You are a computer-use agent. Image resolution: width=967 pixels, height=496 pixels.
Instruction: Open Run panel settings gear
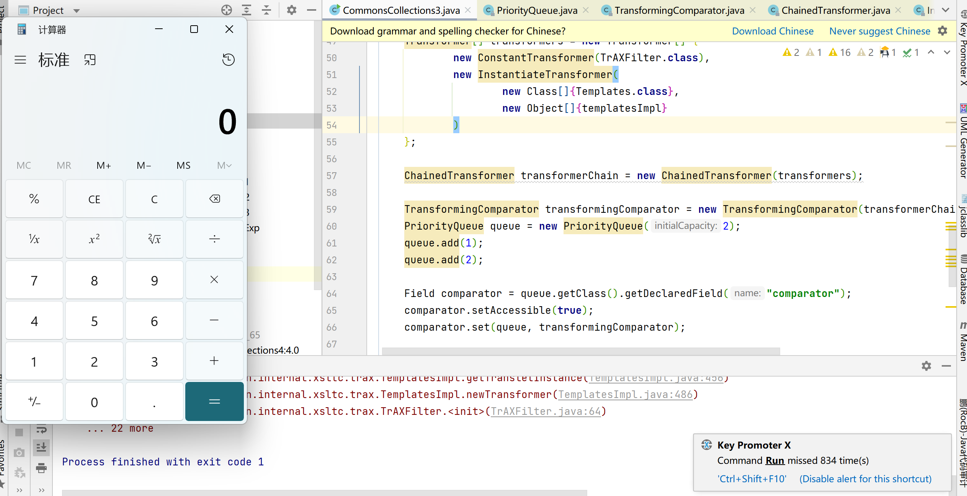[926, 366]
